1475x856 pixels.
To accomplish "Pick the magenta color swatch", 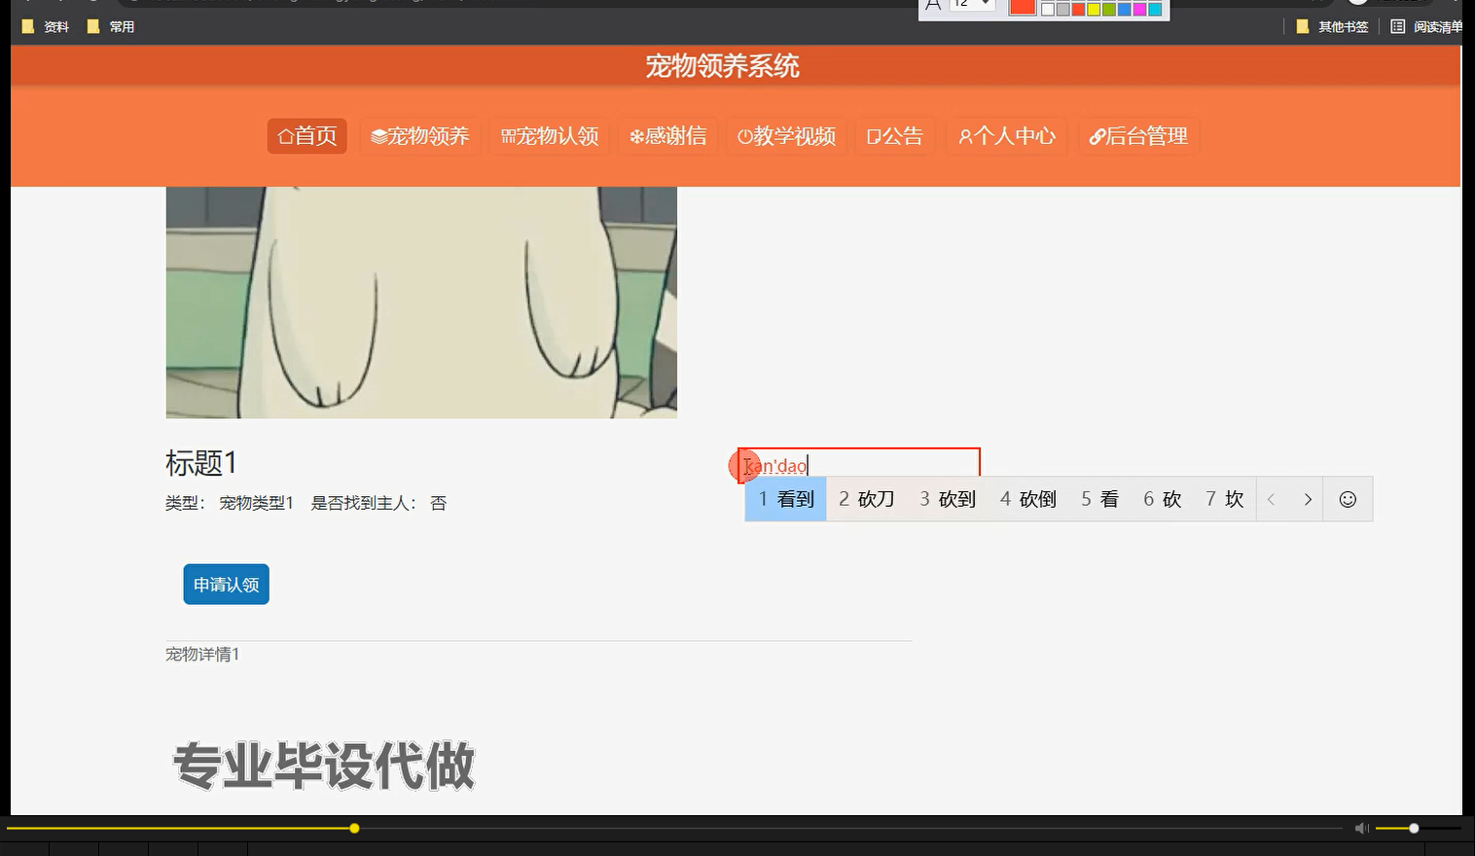I will pos(1139,9).
